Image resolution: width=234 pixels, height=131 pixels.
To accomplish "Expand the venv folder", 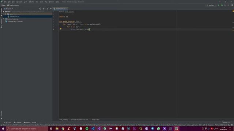I will 6,14.
